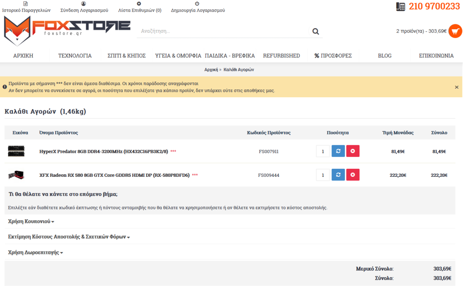Call number 210 9700233 link

point(434,6)
